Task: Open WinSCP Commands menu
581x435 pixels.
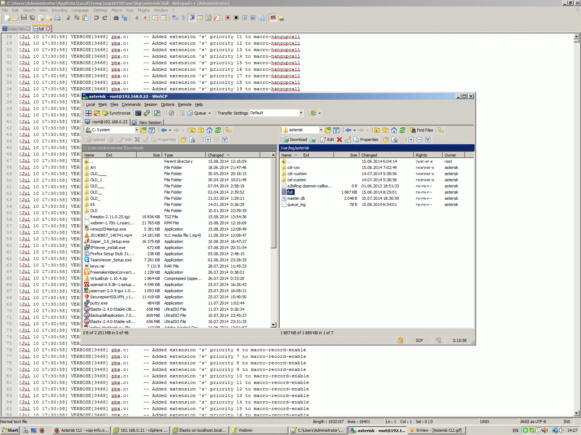Action: point(131,104)
